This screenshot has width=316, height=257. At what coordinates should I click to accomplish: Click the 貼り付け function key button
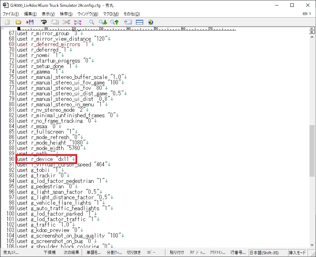click(177, 252)
